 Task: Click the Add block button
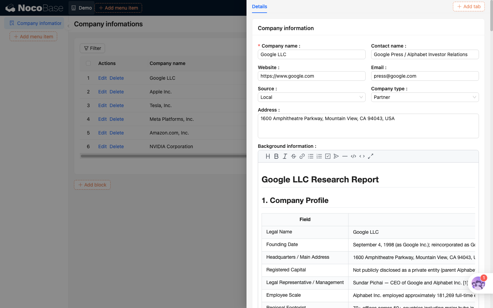(92, 185)
